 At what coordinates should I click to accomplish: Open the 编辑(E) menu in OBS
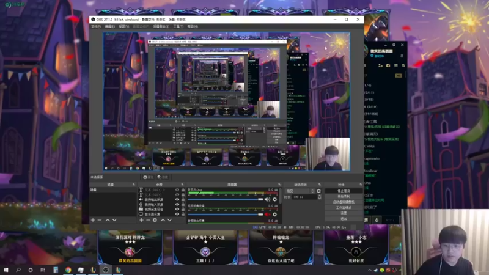(x=110, y=26)
